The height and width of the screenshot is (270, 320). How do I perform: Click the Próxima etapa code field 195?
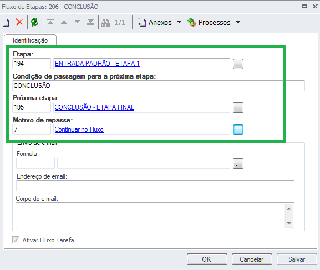point(32,107)
